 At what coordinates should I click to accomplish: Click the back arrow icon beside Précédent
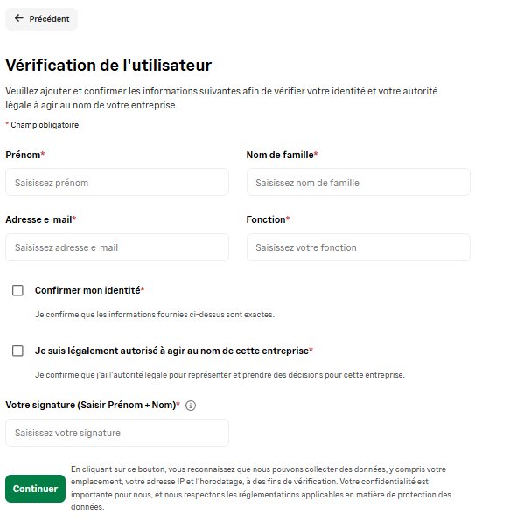click(x=18, y=18)
